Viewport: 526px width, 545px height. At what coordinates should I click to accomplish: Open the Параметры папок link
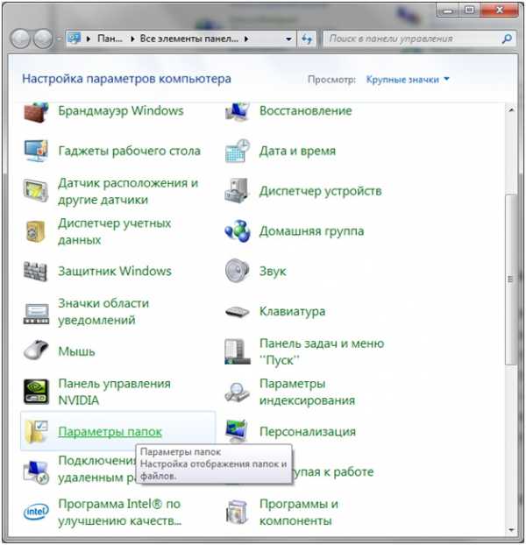coord(110,432)
